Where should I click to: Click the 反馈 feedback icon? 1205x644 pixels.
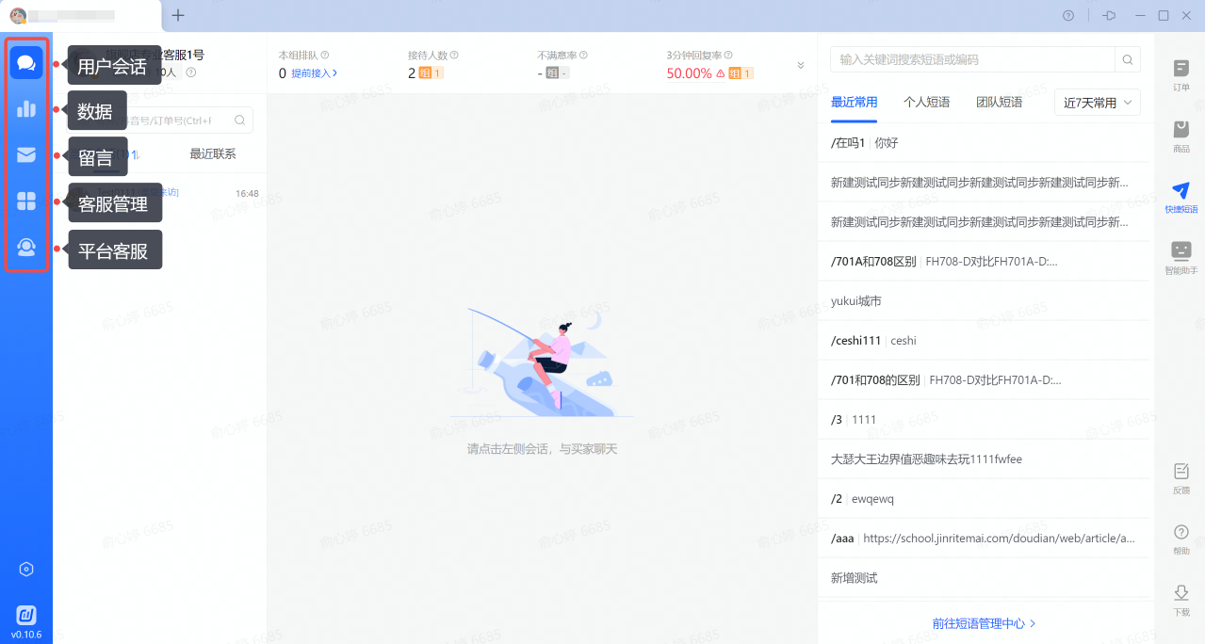coord(1181,477)
